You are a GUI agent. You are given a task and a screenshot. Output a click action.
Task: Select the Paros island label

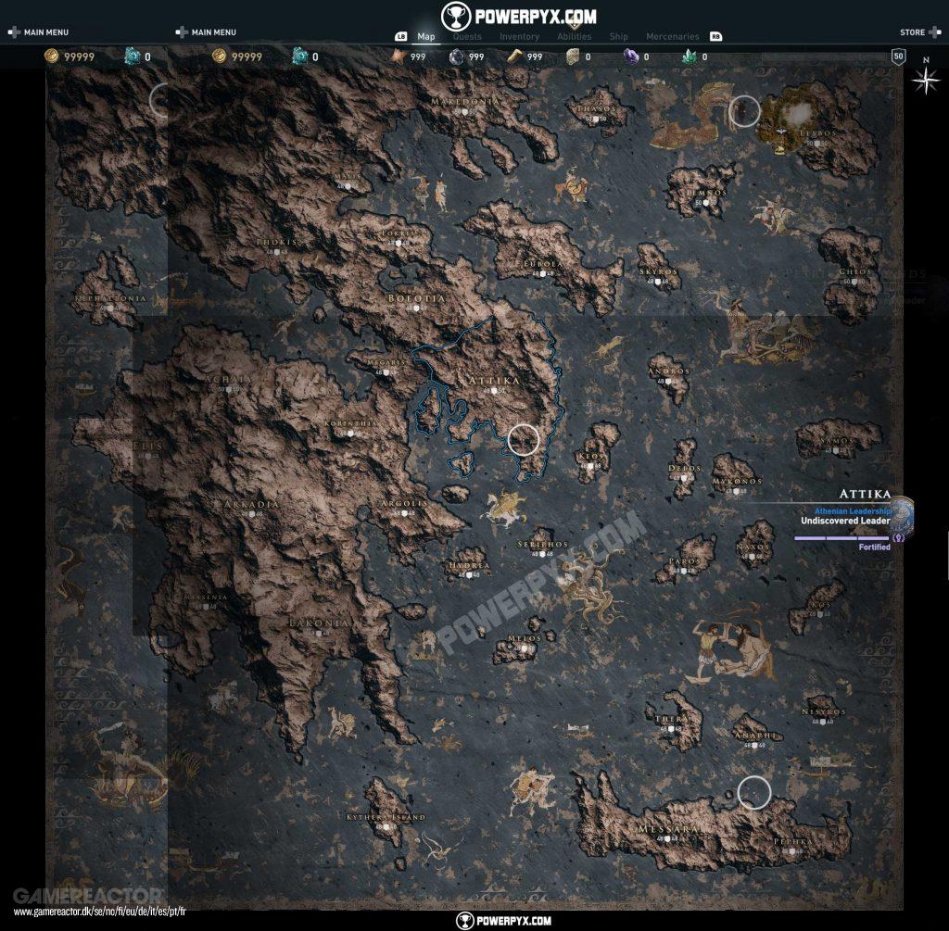(685, 561)
